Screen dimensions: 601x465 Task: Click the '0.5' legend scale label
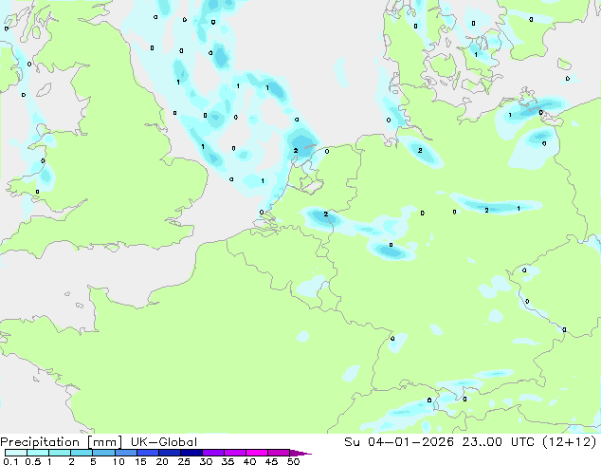pyautogui.click(x=32, y=461)
